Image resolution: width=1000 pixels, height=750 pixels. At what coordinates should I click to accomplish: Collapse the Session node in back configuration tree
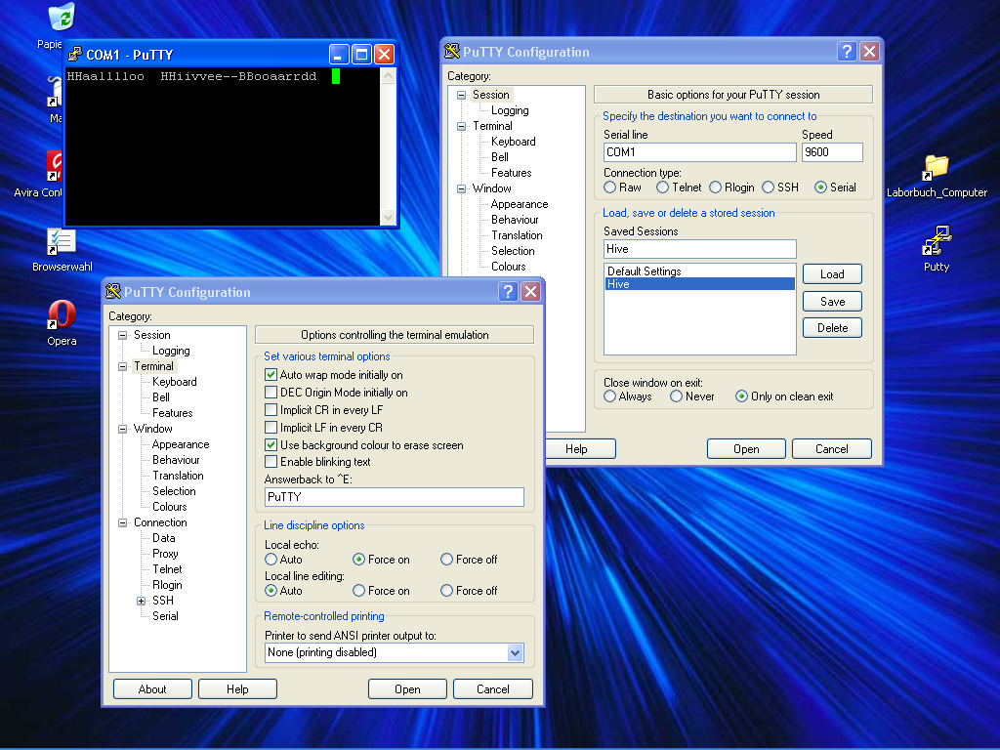point(461,95)
